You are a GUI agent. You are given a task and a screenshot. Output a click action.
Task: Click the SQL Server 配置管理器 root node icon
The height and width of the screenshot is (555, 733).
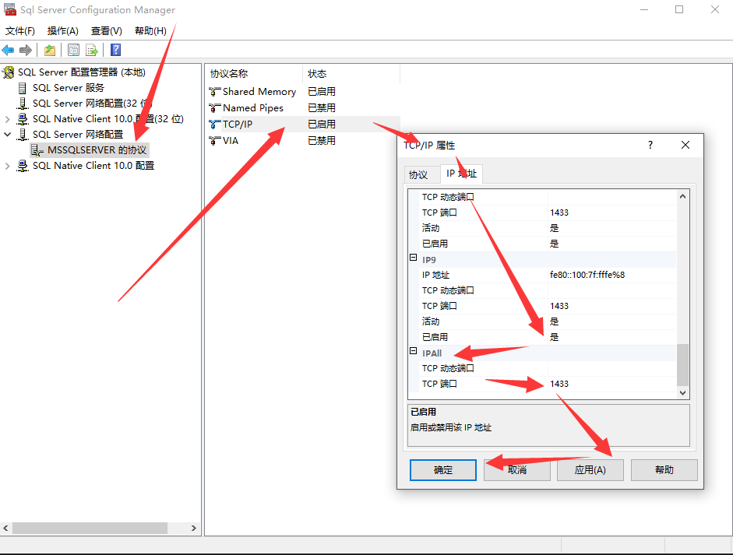(x=9, y=72)
